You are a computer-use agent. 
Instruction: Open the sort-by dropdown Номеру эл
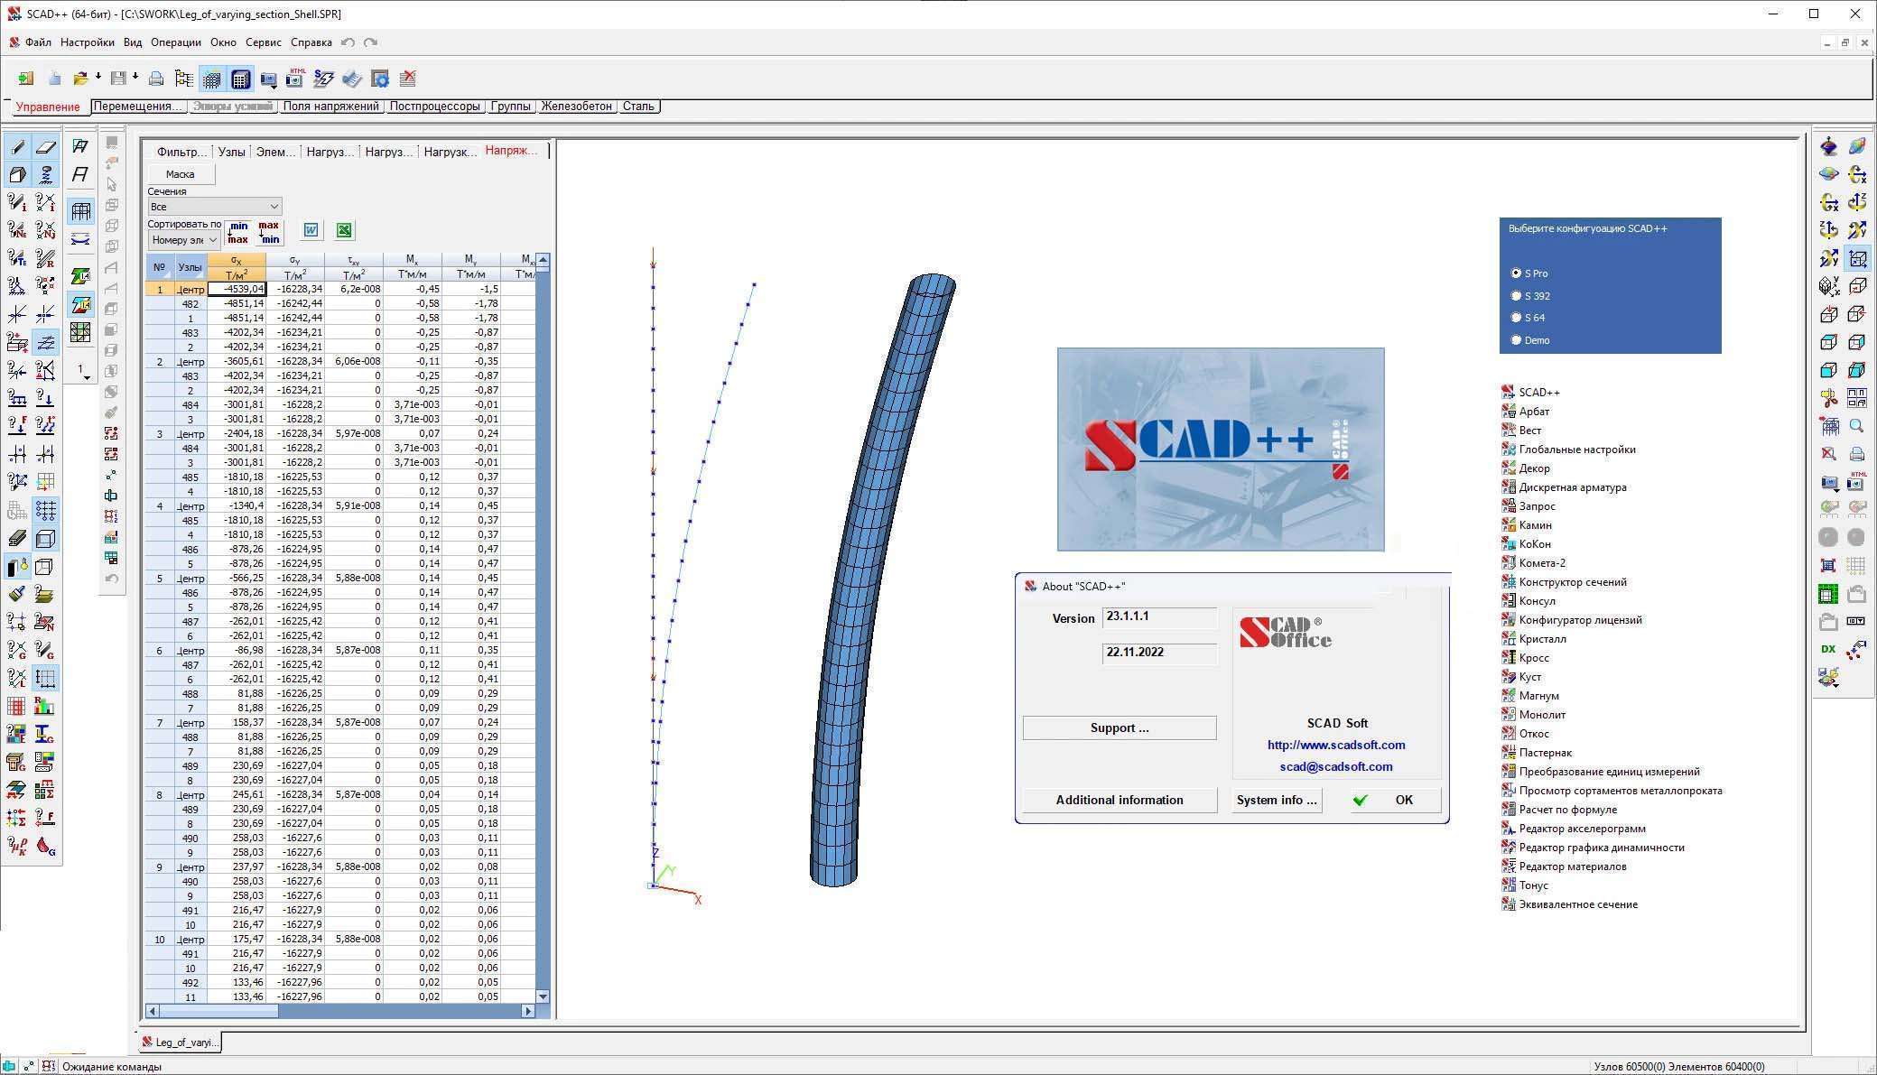pyautogui.click(x=183, y=239)
